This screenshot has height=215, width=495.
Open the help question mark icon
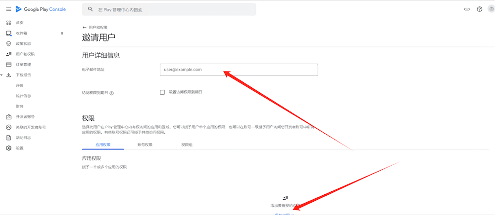tap(479, 9)
